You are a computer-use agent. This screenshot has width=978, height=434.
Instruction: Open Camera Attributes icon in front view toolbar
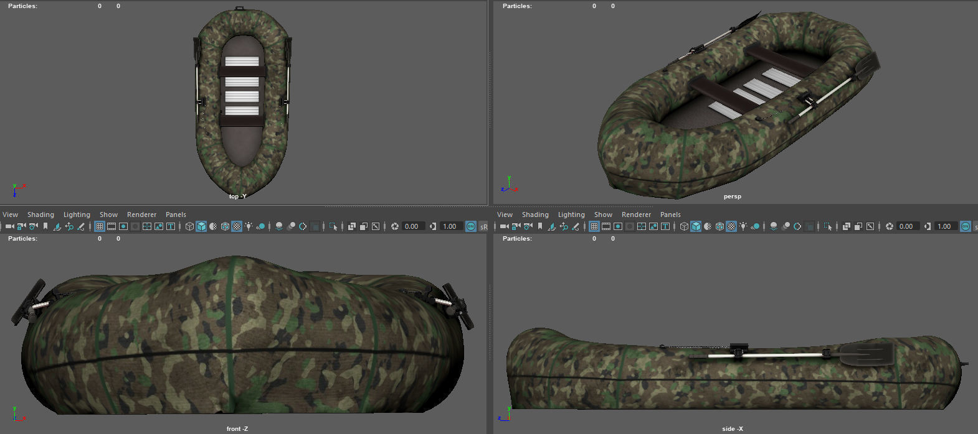[x=34, y=226]
